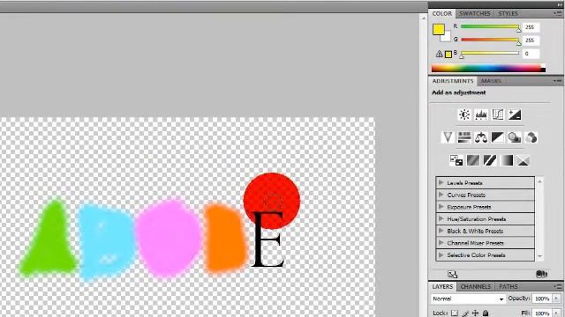565x317 pixels.
Task: Add a Gradient Map adjustment
Action: 507,160
